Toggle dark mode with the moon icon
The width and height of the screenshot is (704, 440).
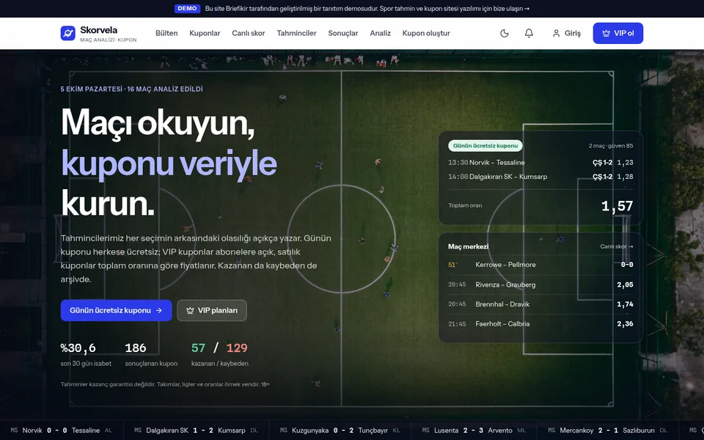(505, 33)
